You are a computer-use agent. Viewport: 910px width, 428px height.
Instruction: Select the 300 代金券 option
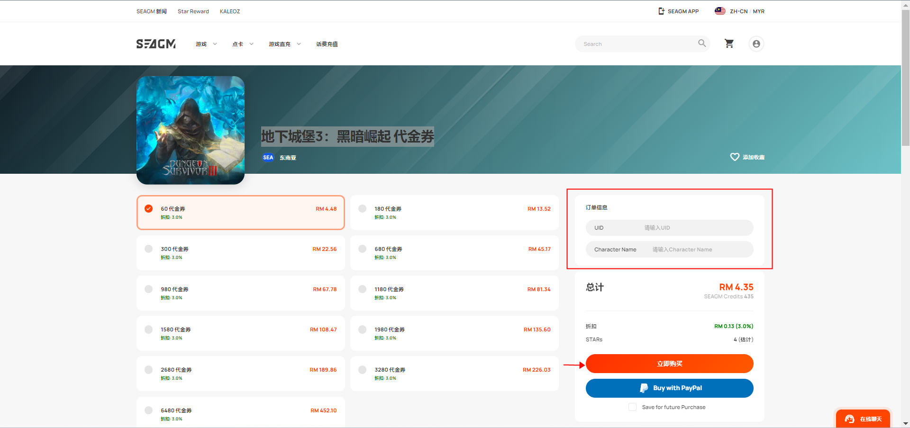point(241,253)
